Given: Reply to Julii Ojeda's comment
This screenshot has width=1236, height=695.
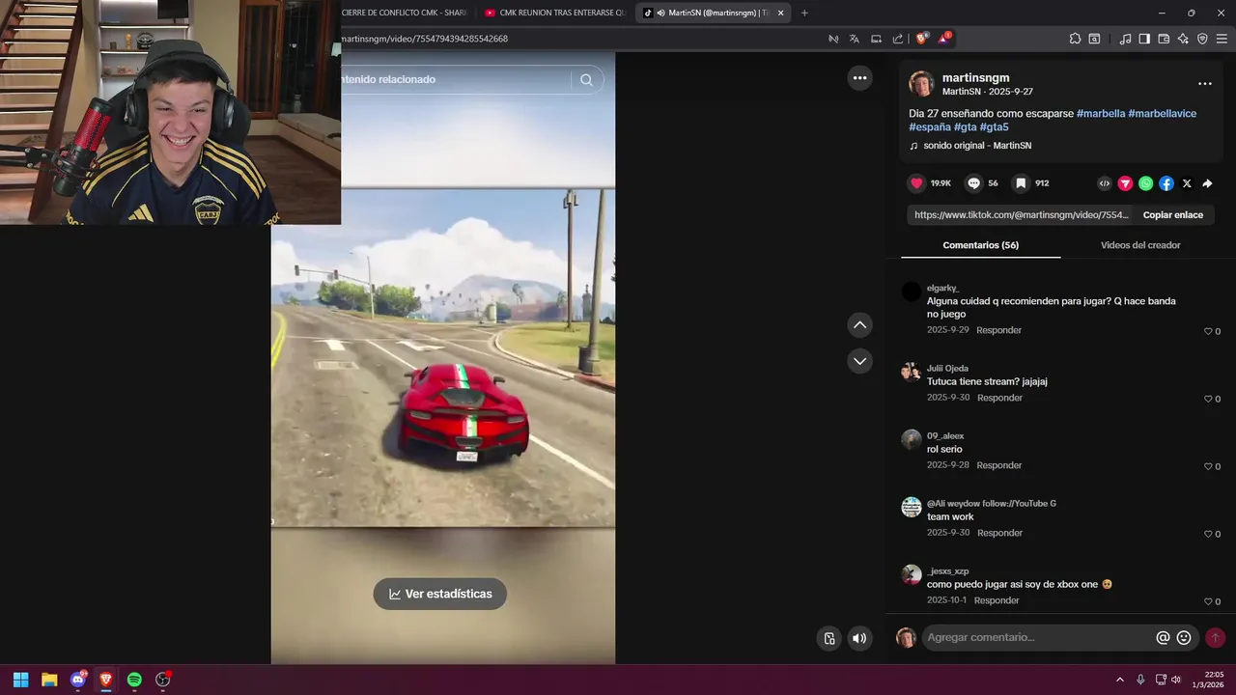Looking at the screenshot, I should pyautogui.click(x=999, y=398).
